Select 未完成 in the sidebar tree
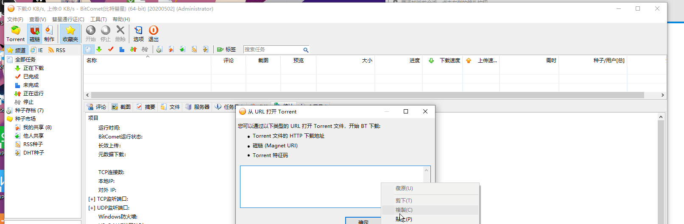This screenshot has width=684, height=224. coord(31,85)
